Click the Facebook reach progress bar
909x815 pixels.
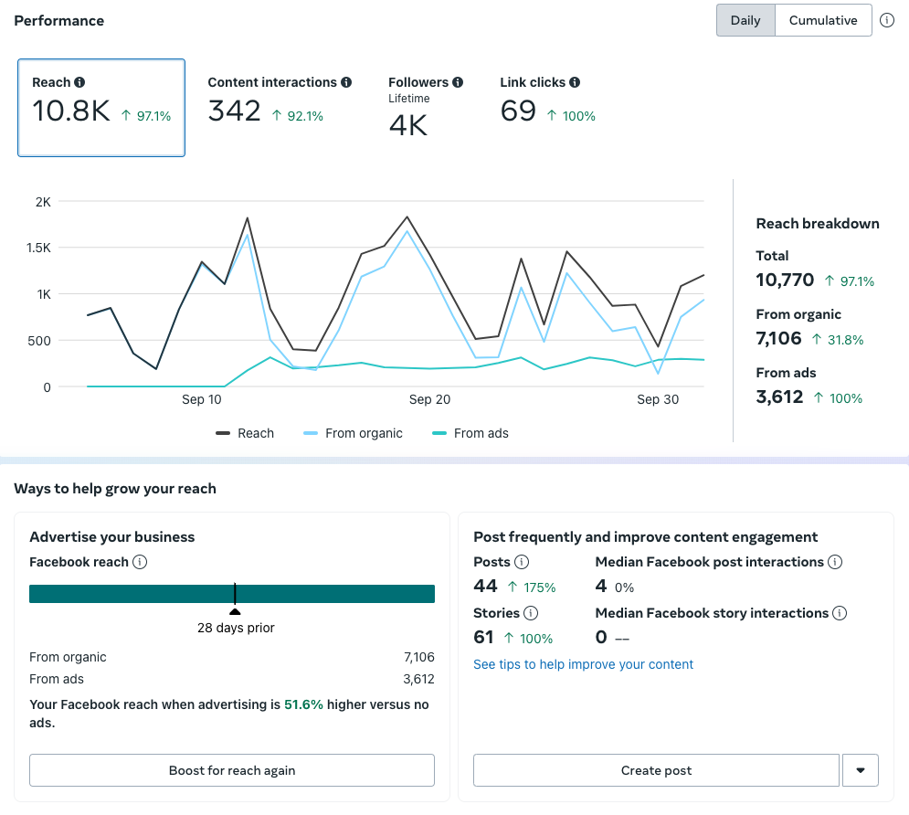[232, 594]
